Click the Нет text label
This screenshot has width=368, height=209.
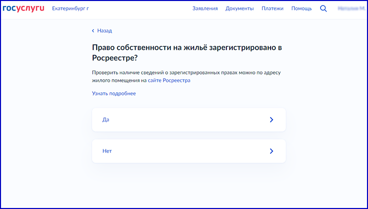tap(106, 151)
